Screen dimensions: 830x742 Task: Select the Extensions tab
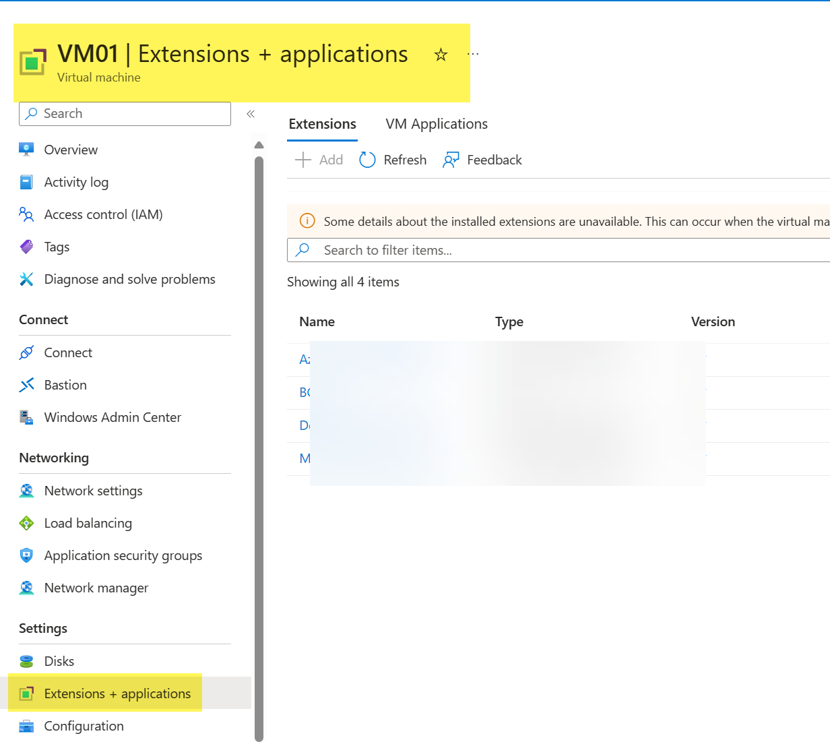[x=322, y=123]
